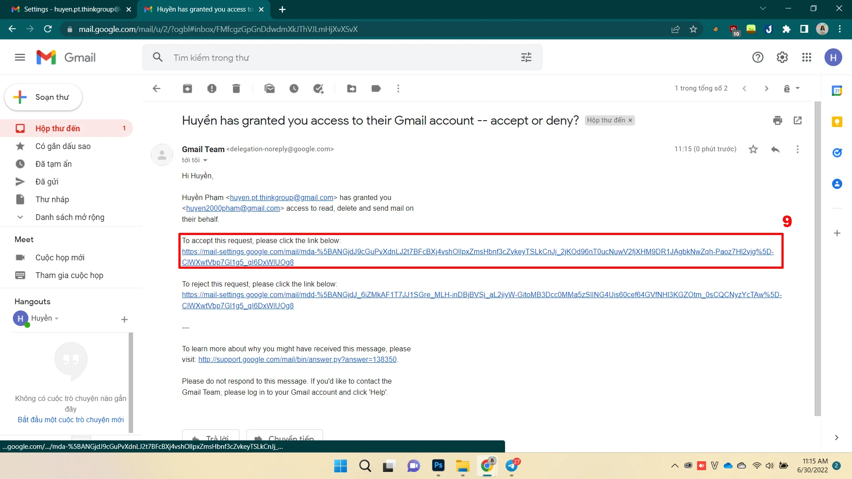Click huyen.pt.thinkgroup@gmail.com email link
The height and width of the screenshot is (479, 852).
(281, 198)
